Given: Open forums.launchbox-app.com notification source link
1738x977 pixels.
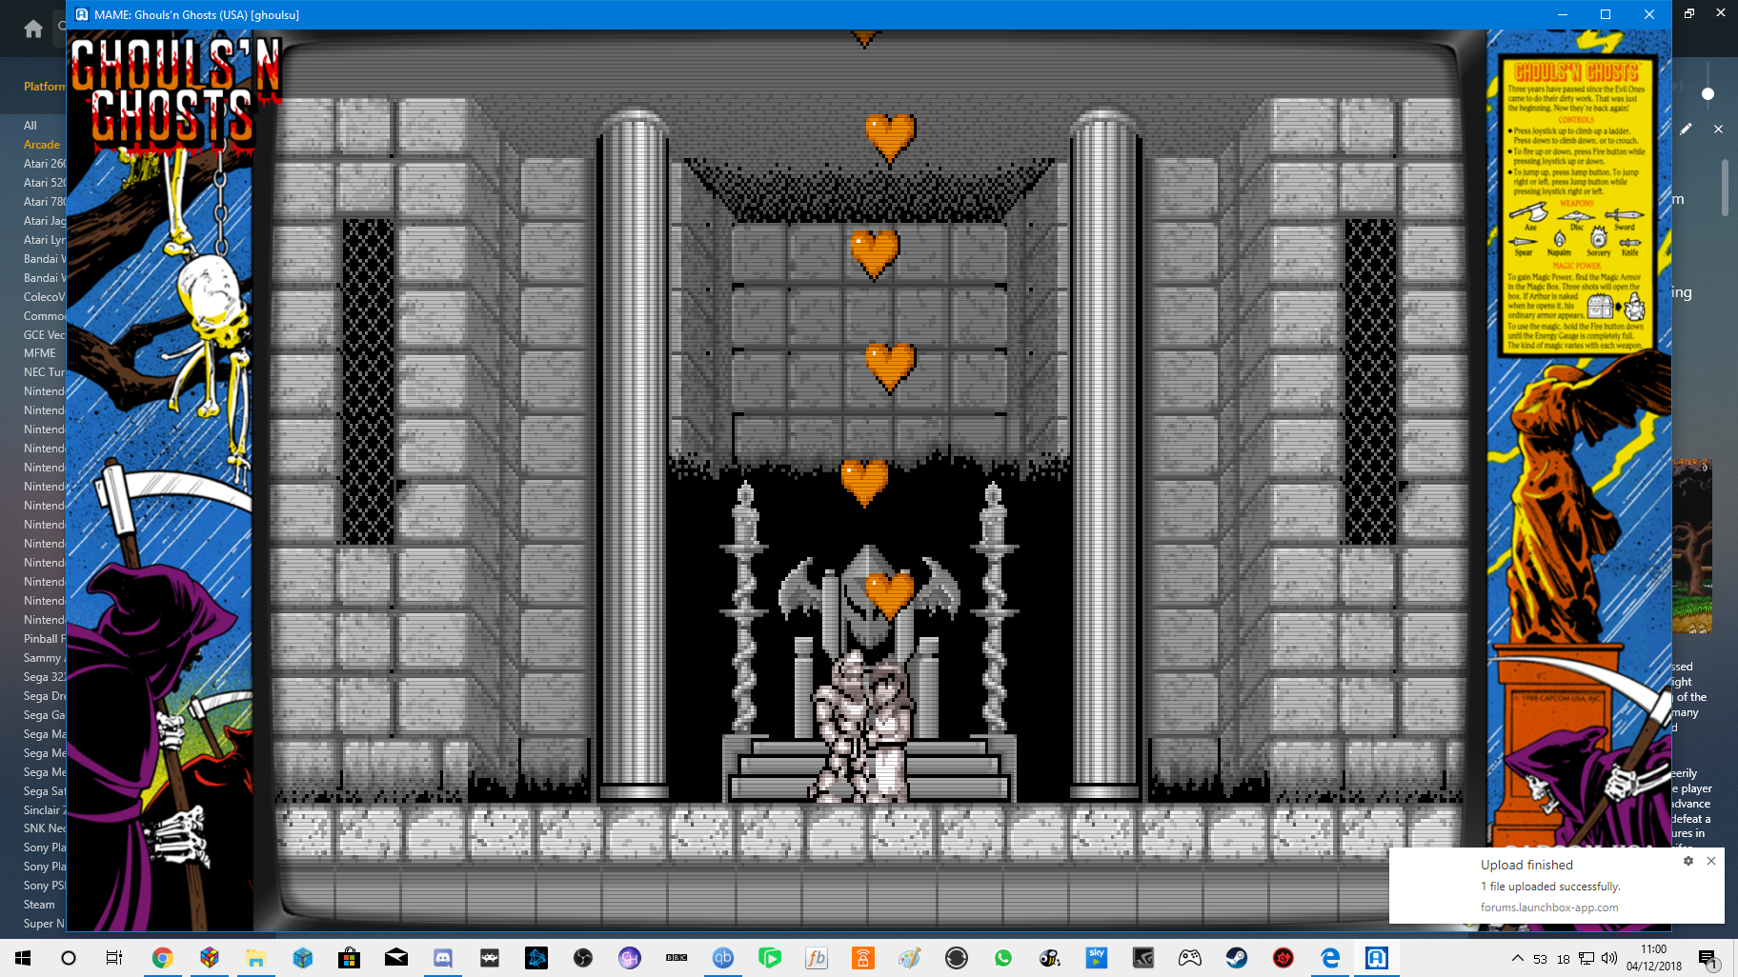Looking at the screenshot, I should (1548, 907).
